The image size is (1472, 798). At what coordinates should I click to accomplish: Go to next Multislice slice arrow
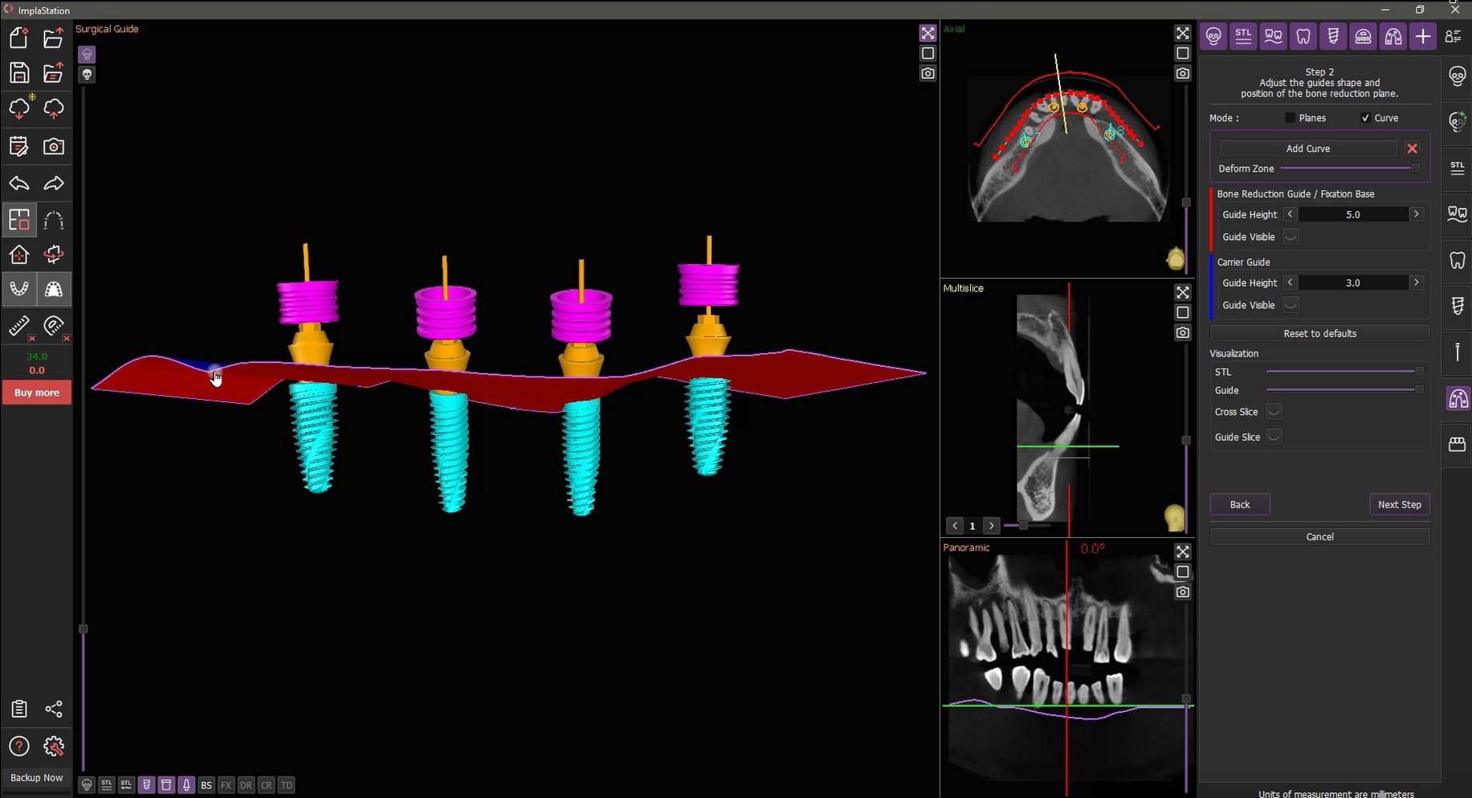pos(992,526)
